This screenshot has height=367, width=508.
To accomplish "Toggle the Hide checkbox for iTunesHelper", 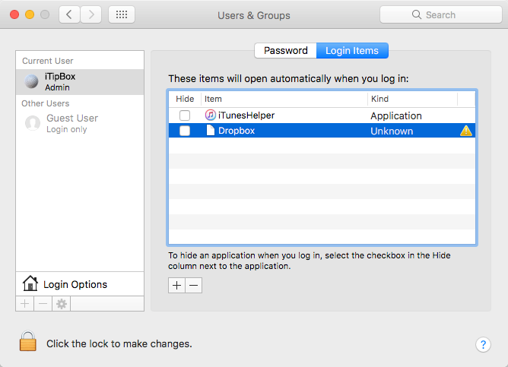I will tap(185, 115).
